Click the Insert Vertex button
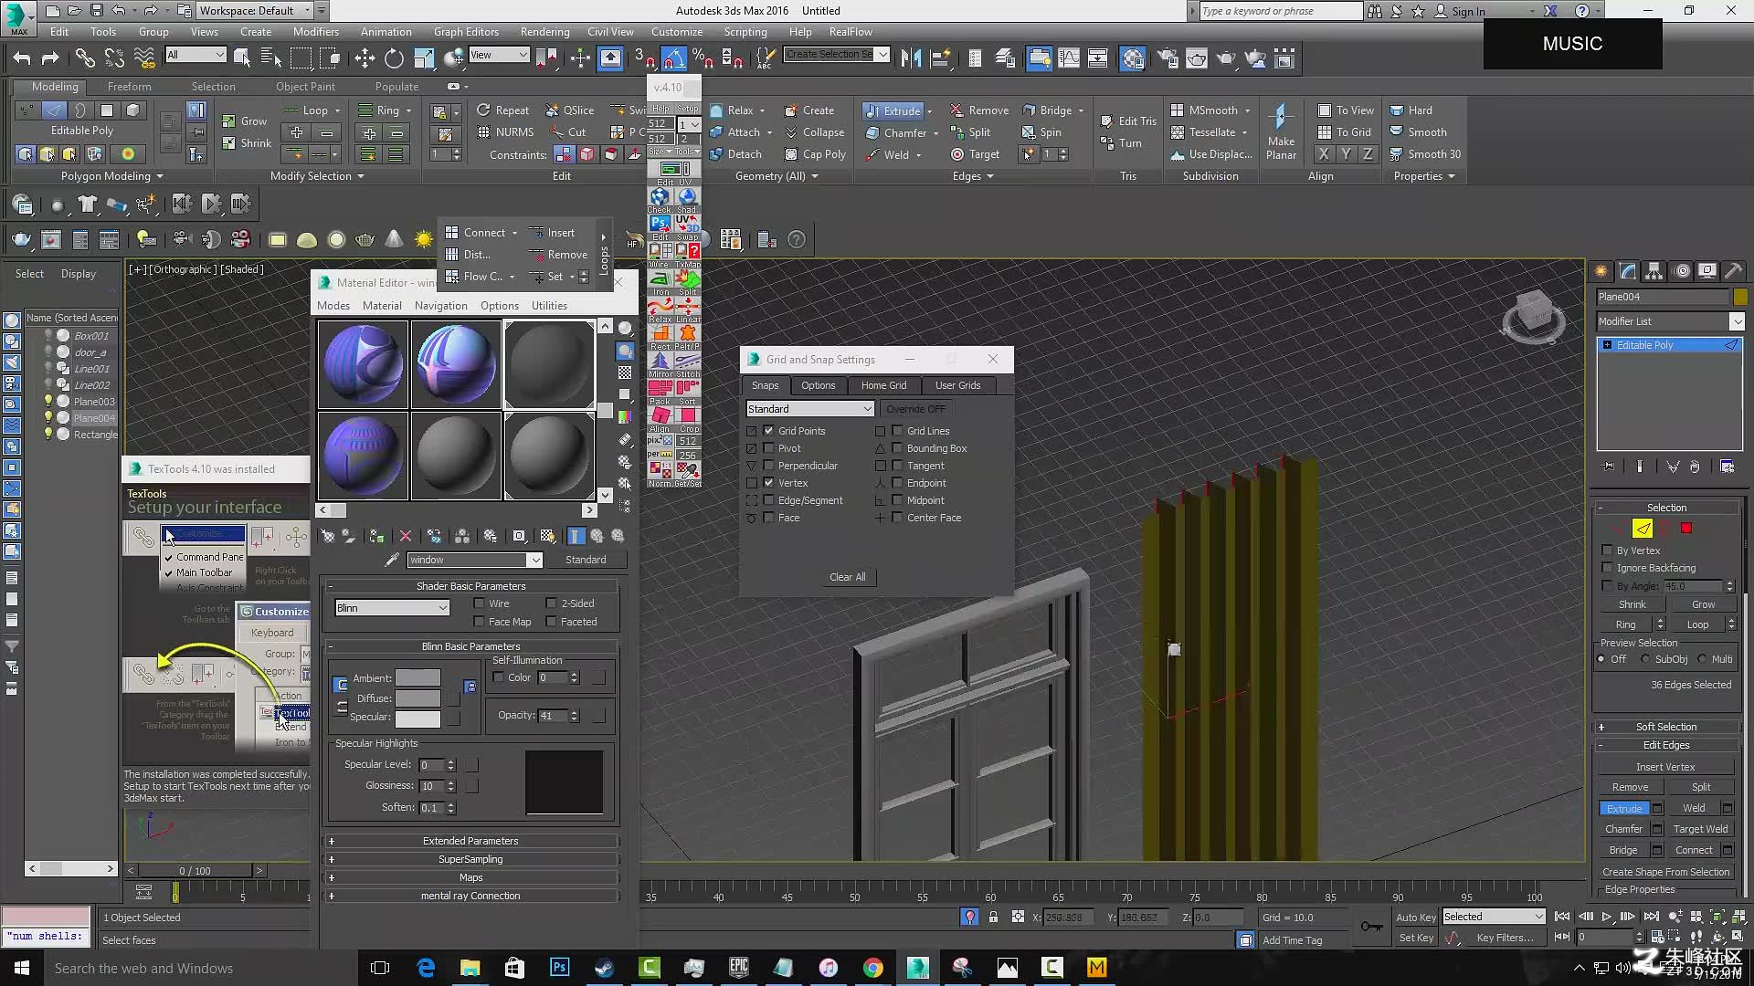 pyautogui.click(x=1665, y=767)
